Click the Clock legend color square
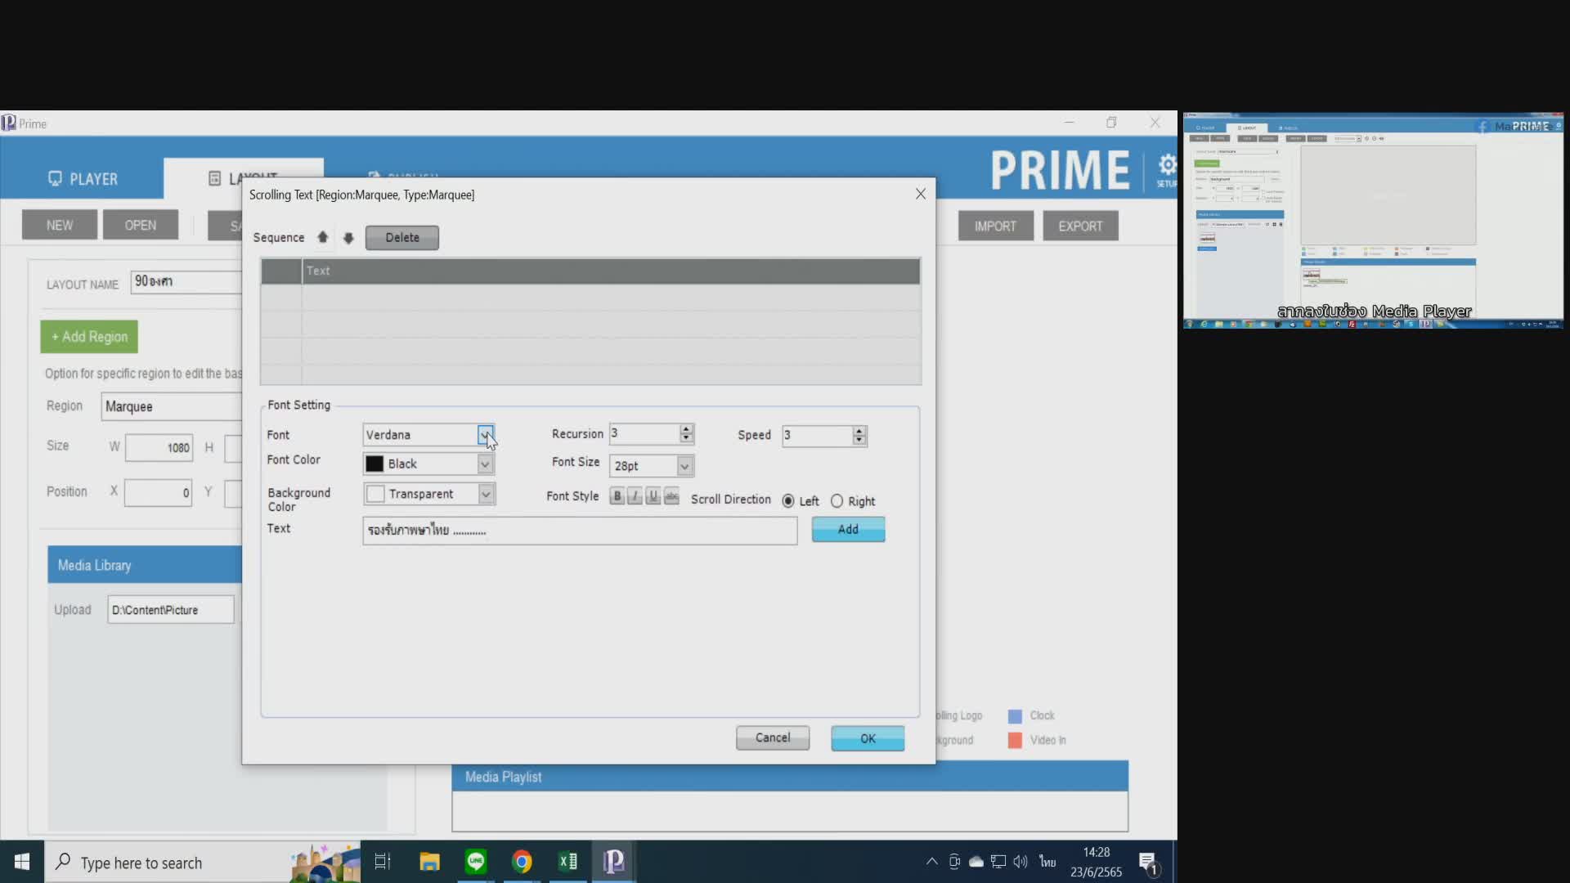Image resolution: width=1570 pixels, height=883 pixels. click(x=1015, y=716)
